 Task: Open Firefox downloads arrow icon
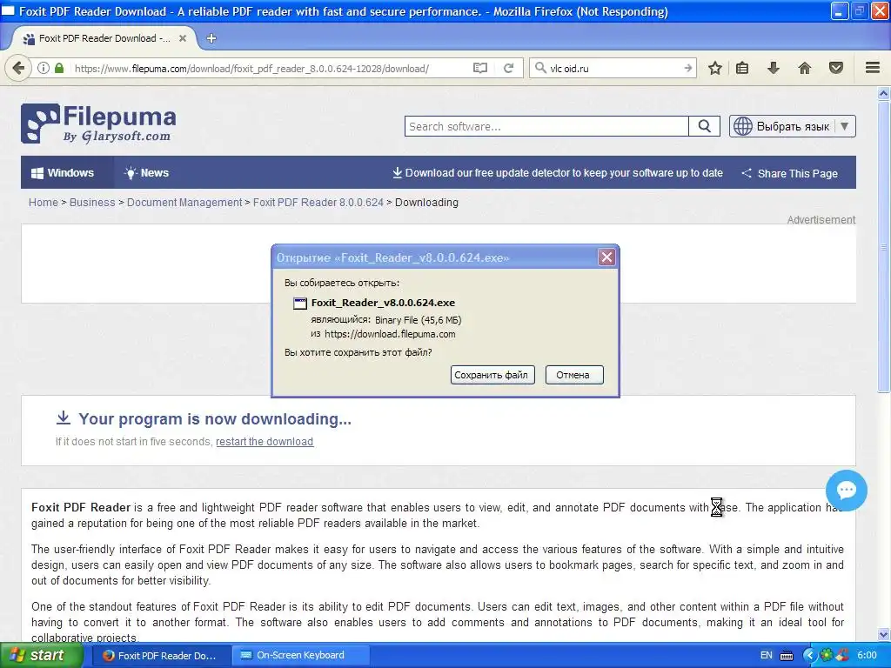(x=773, y=68)
